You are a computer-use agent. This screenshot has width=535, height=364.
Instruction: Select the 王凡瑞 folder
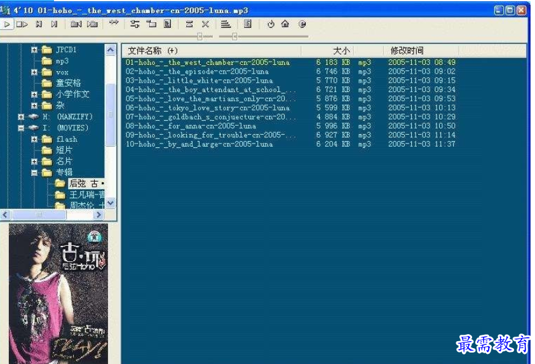click(x=87, y=195)
